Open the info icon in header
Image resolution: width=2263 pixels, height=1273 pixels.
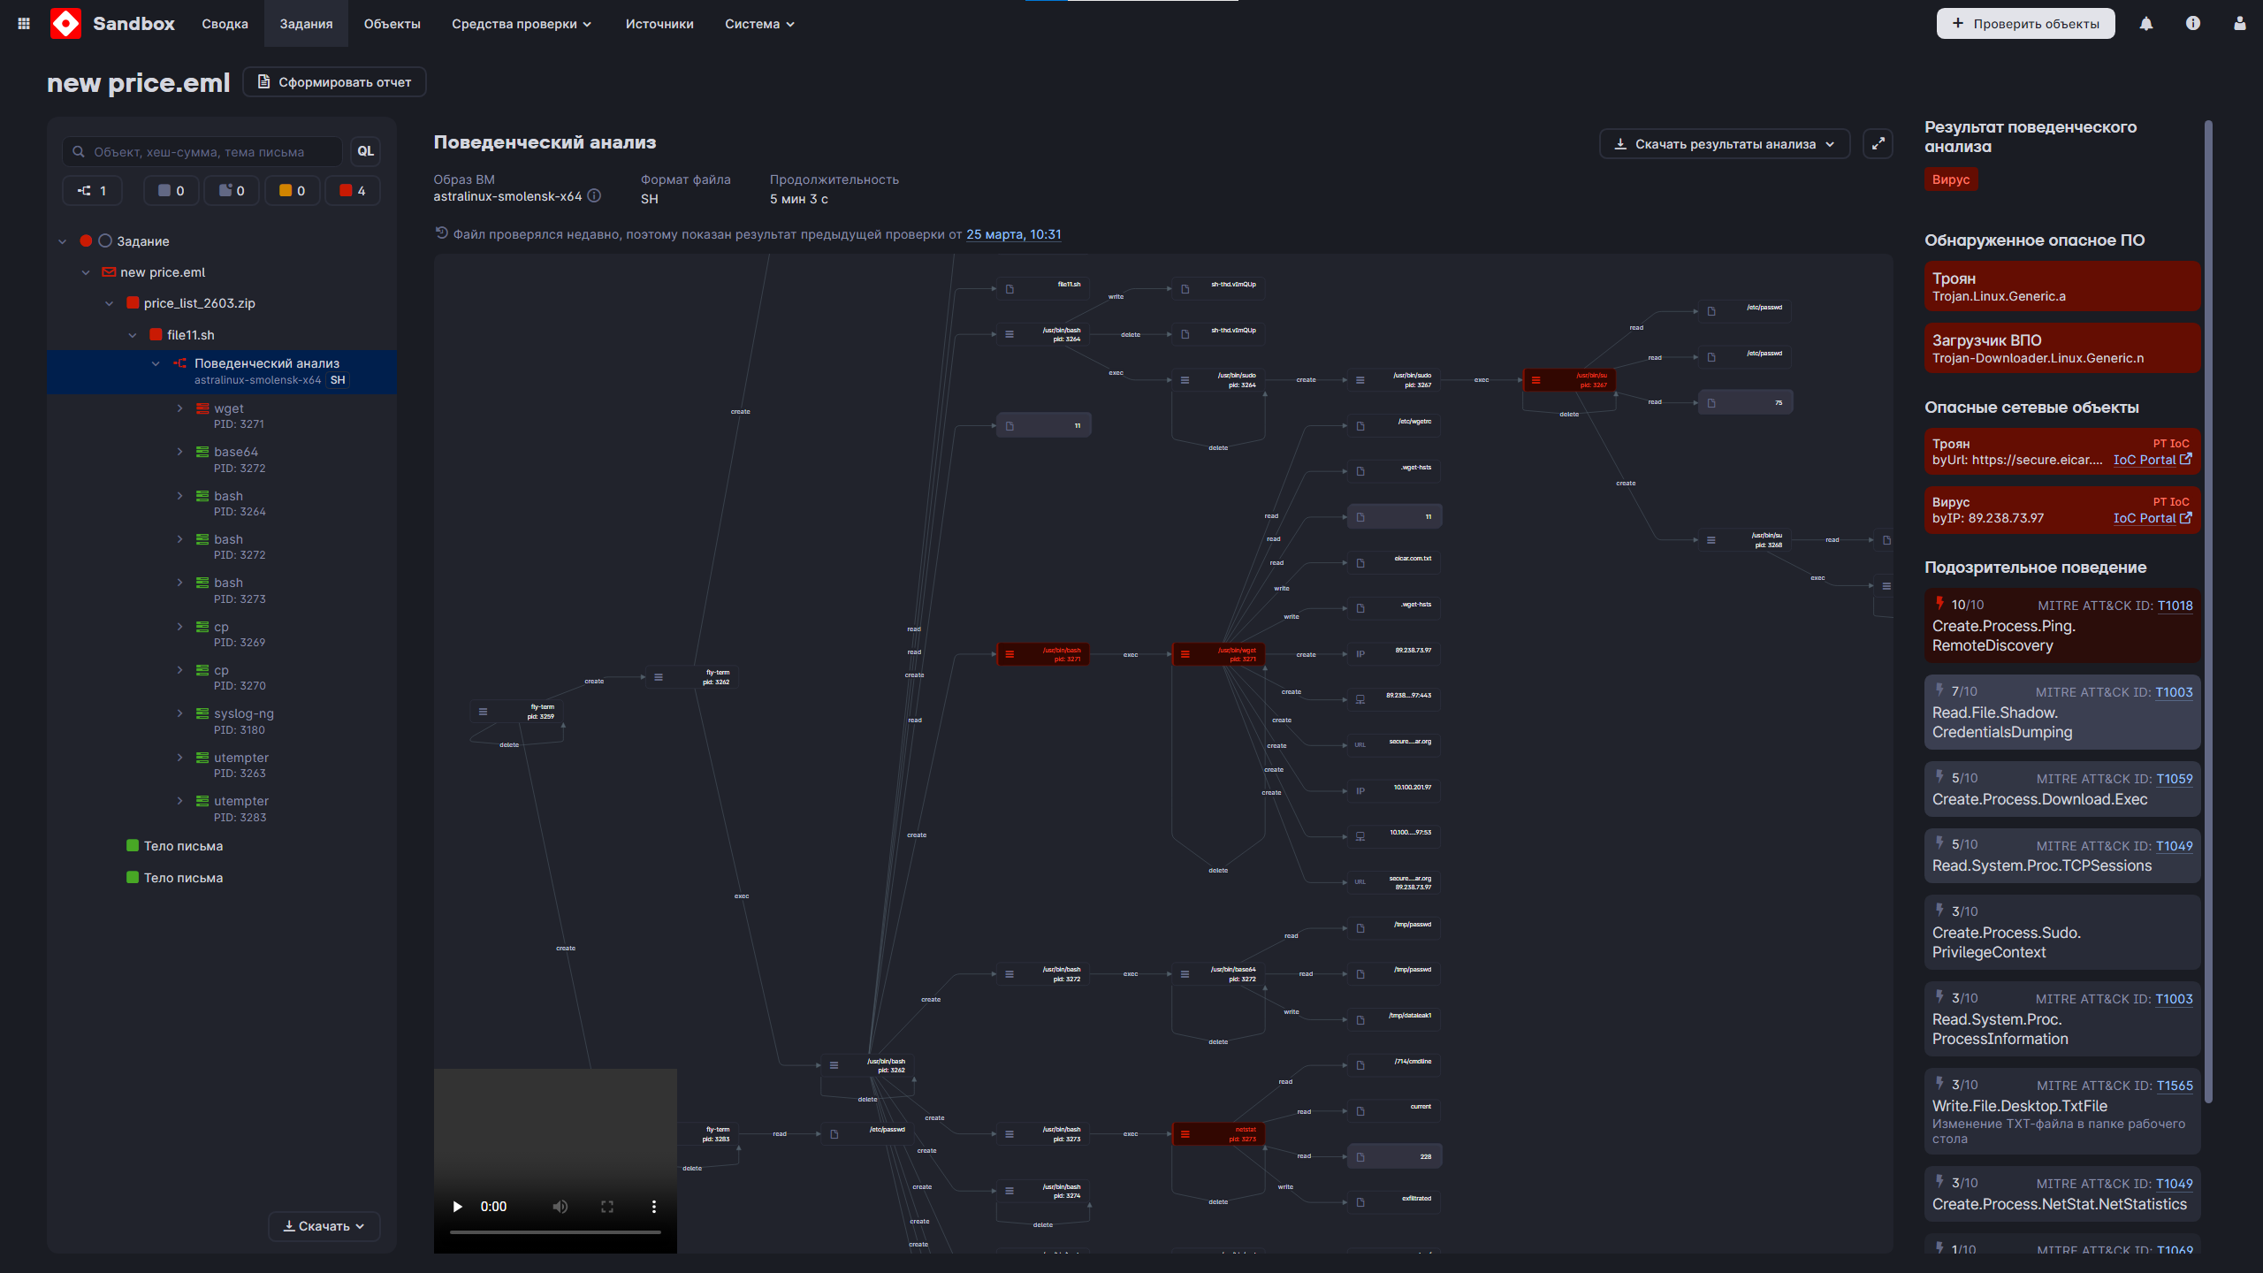point(2193,24)
